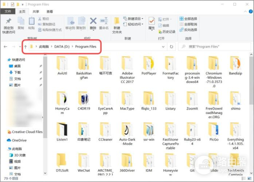254x182 pixels.
Task: Create a New Folder (新建文件夹)
Action: coord(117,25)
